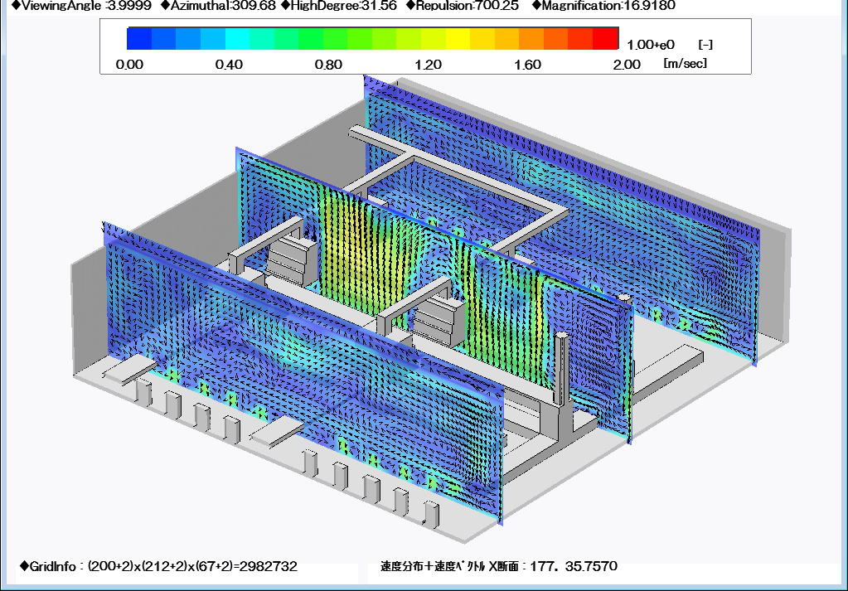The width and height of the screenshot is (848, 591).
Task: Click the 1.20 legend scale label
Action: pos(428,65)
